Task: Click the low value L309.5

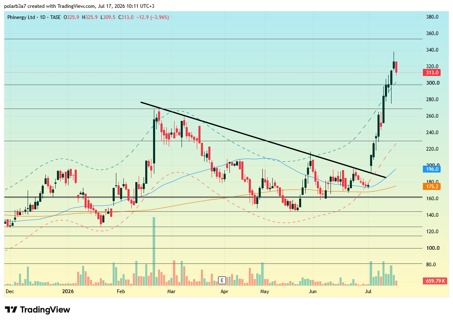Action: 108,17
